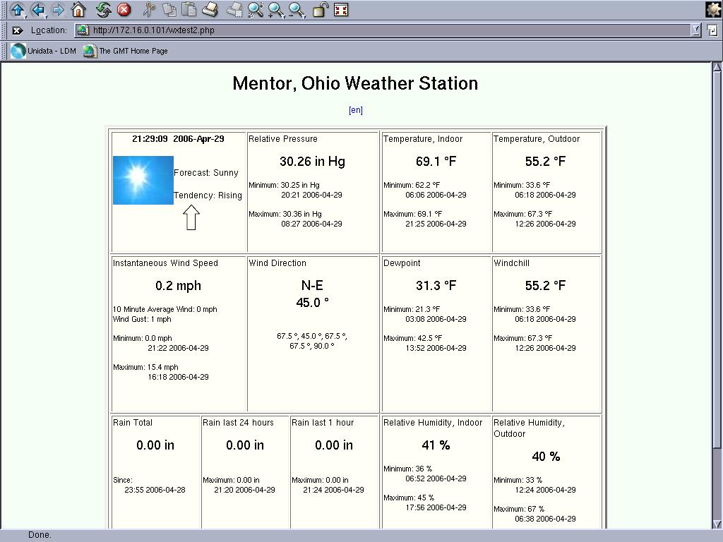Viewport: 723px width, 542px height.
Task: Click the animated gear throbber
Action: 713,10
